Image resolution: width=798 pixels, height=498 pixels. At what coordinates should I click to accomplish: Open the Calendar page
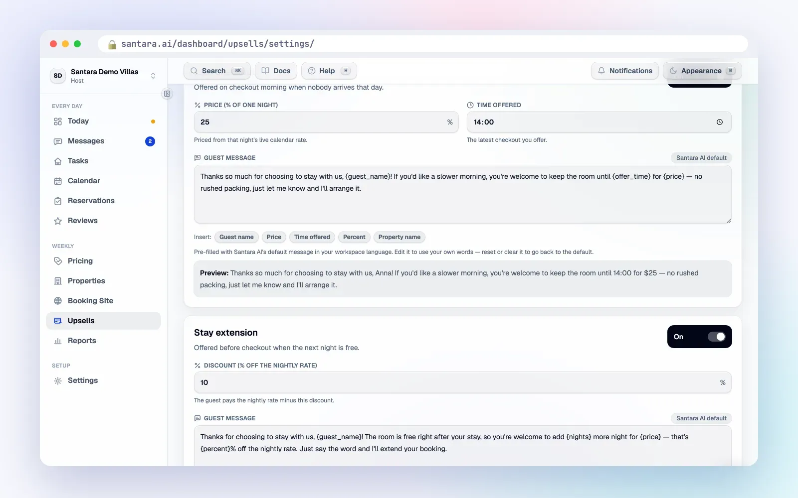(x=103, y=181)
